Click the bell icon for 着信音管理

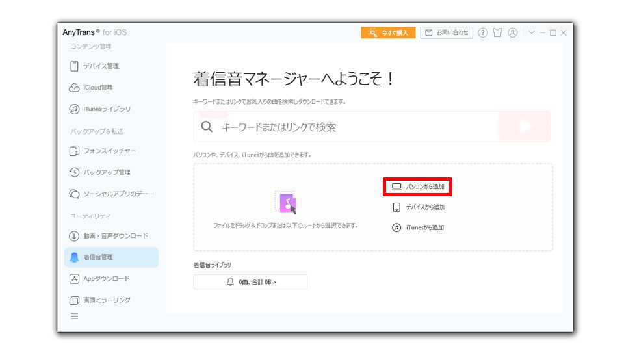point(74,257)
